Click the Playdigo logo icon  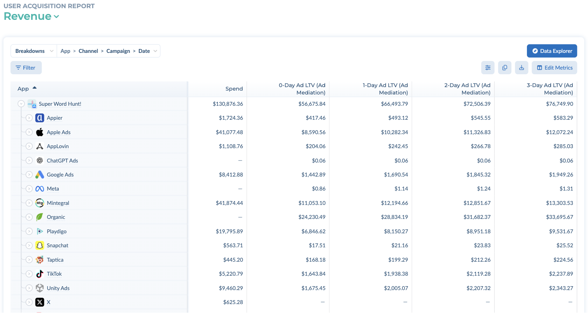pos(40,231)
